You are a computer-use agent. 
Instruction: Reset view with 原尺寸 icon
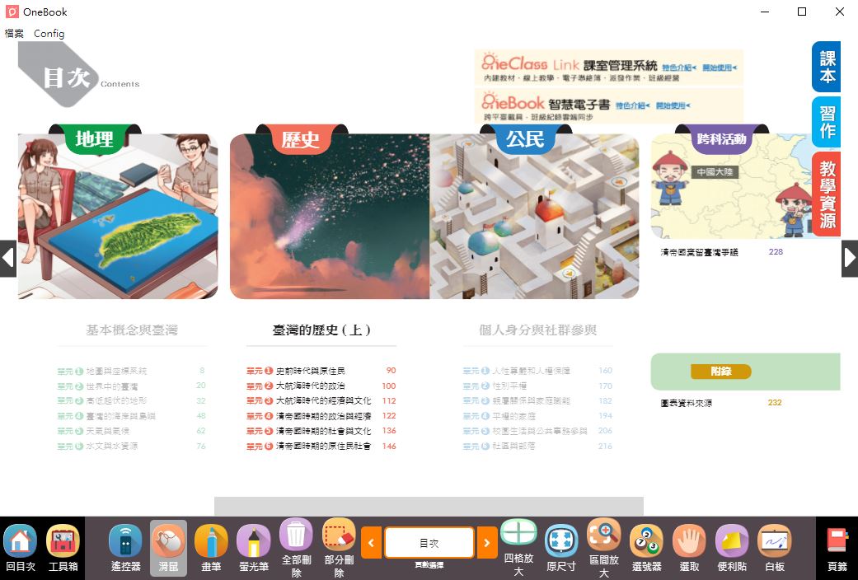pos(561,540)
